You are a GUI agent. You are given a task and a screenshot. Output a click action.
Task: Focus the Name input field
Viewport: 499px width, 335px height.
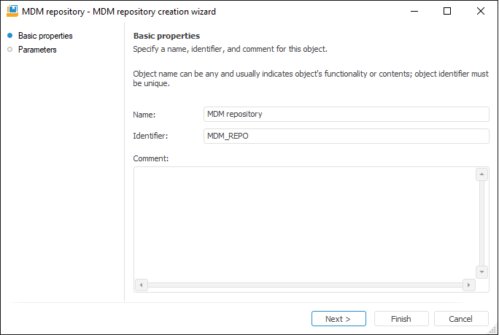click(x=346, y=114)
